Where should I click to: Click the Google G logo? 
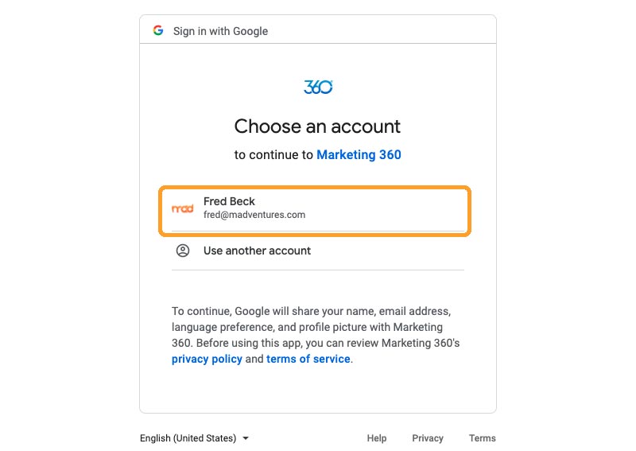point(158,30)
